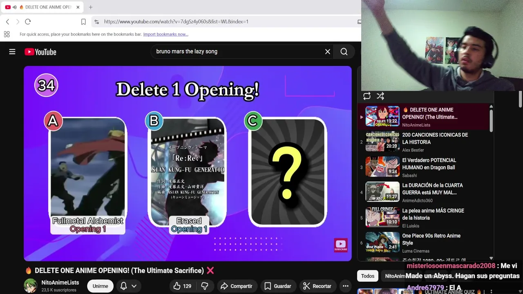This screenshot has height=294, width=523.
Task: Open the NitoAnimeLists channel name link
Action: click(60, 283)
